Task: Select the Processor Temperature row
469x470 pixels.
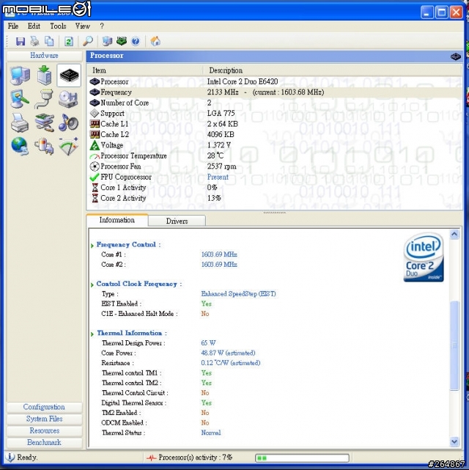Action: (x=274, y=156)
